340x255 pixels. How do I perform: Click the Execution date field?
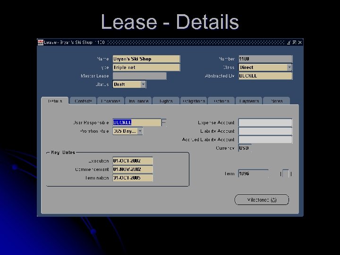click(x=133, y=161)
